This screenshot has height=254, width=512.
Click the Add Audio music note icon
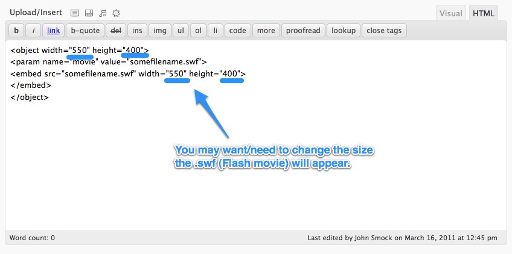coord(103,13)
